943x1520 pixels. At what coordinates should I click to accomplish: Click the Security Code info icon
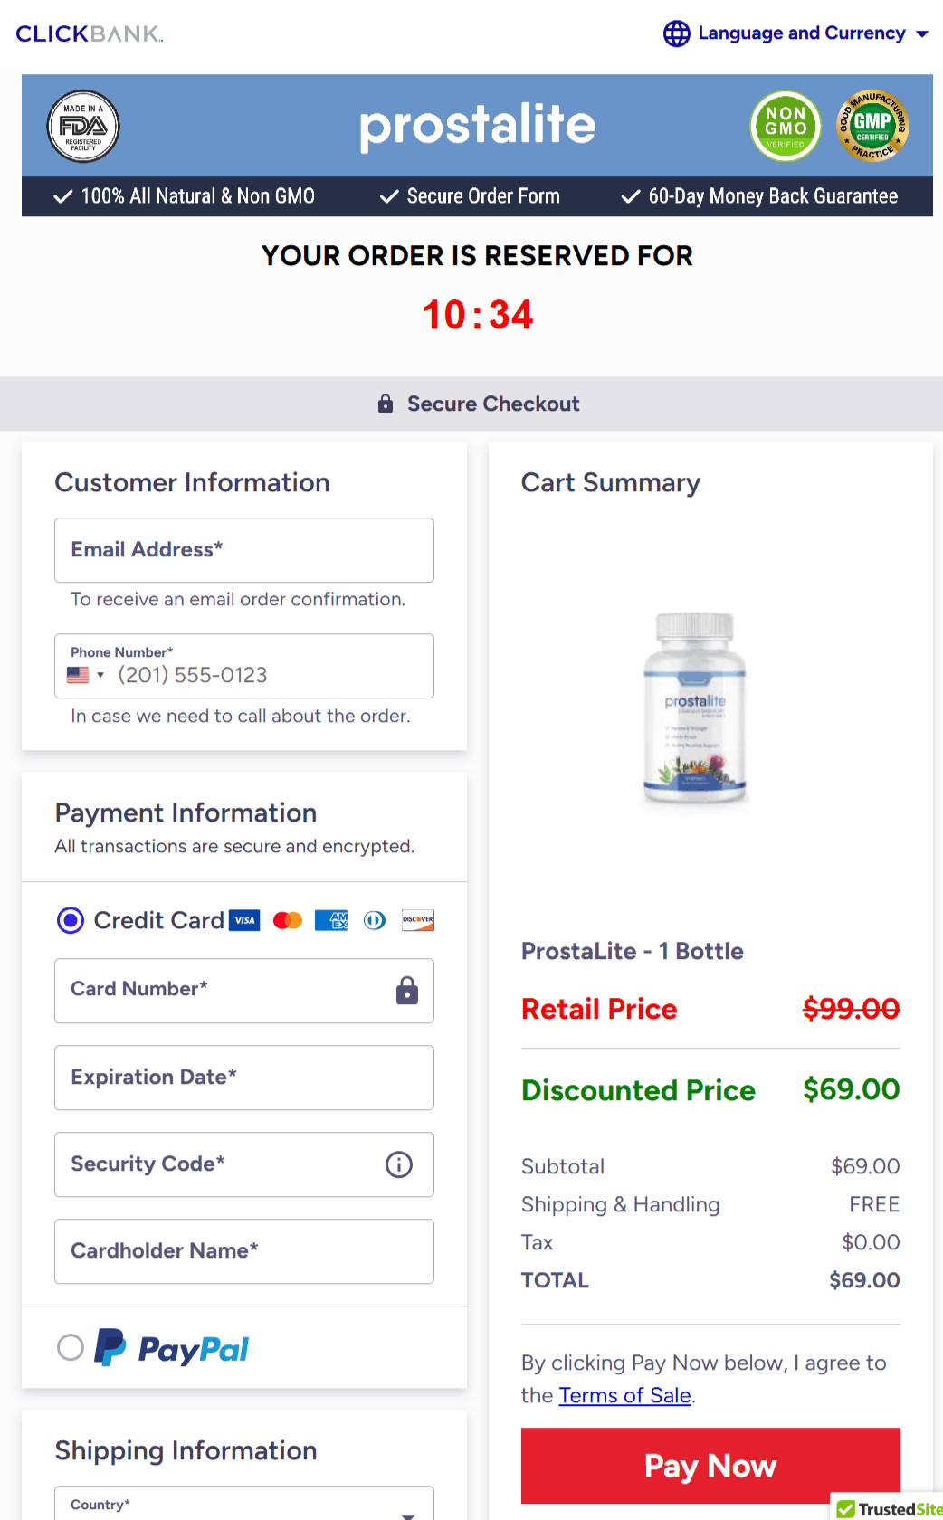399,1164
